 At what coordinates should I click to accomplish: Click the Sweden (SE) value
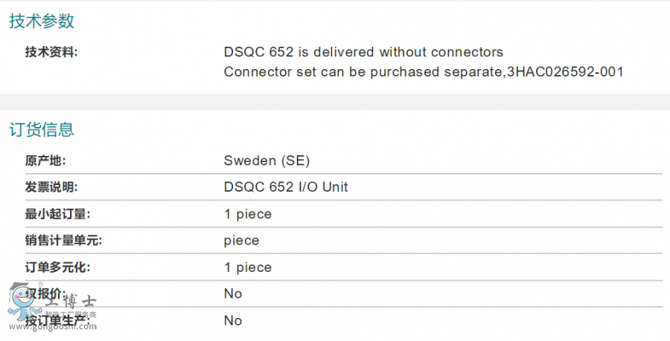pyautogui.click(x=267, y=160)
